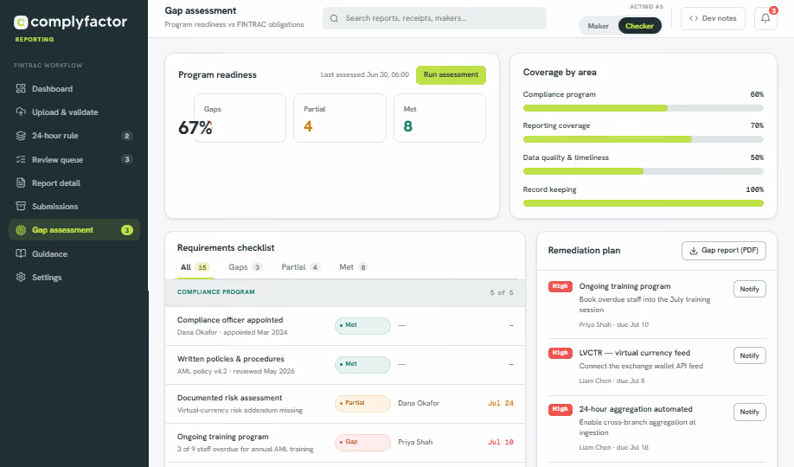Click the Run assessment button
This screenshot has width=794, height=467.
[451, 74]
